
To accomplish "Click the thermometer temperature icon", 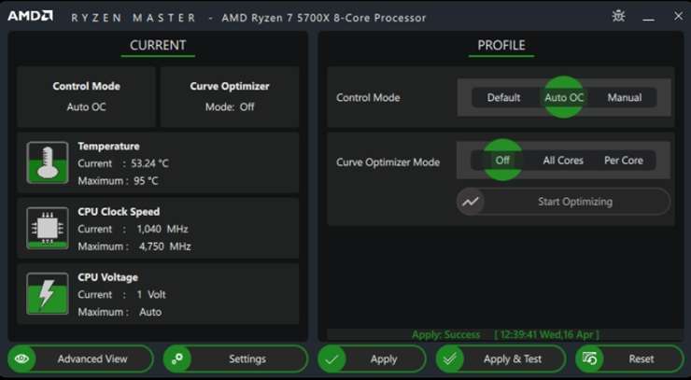I will point(47,162).
